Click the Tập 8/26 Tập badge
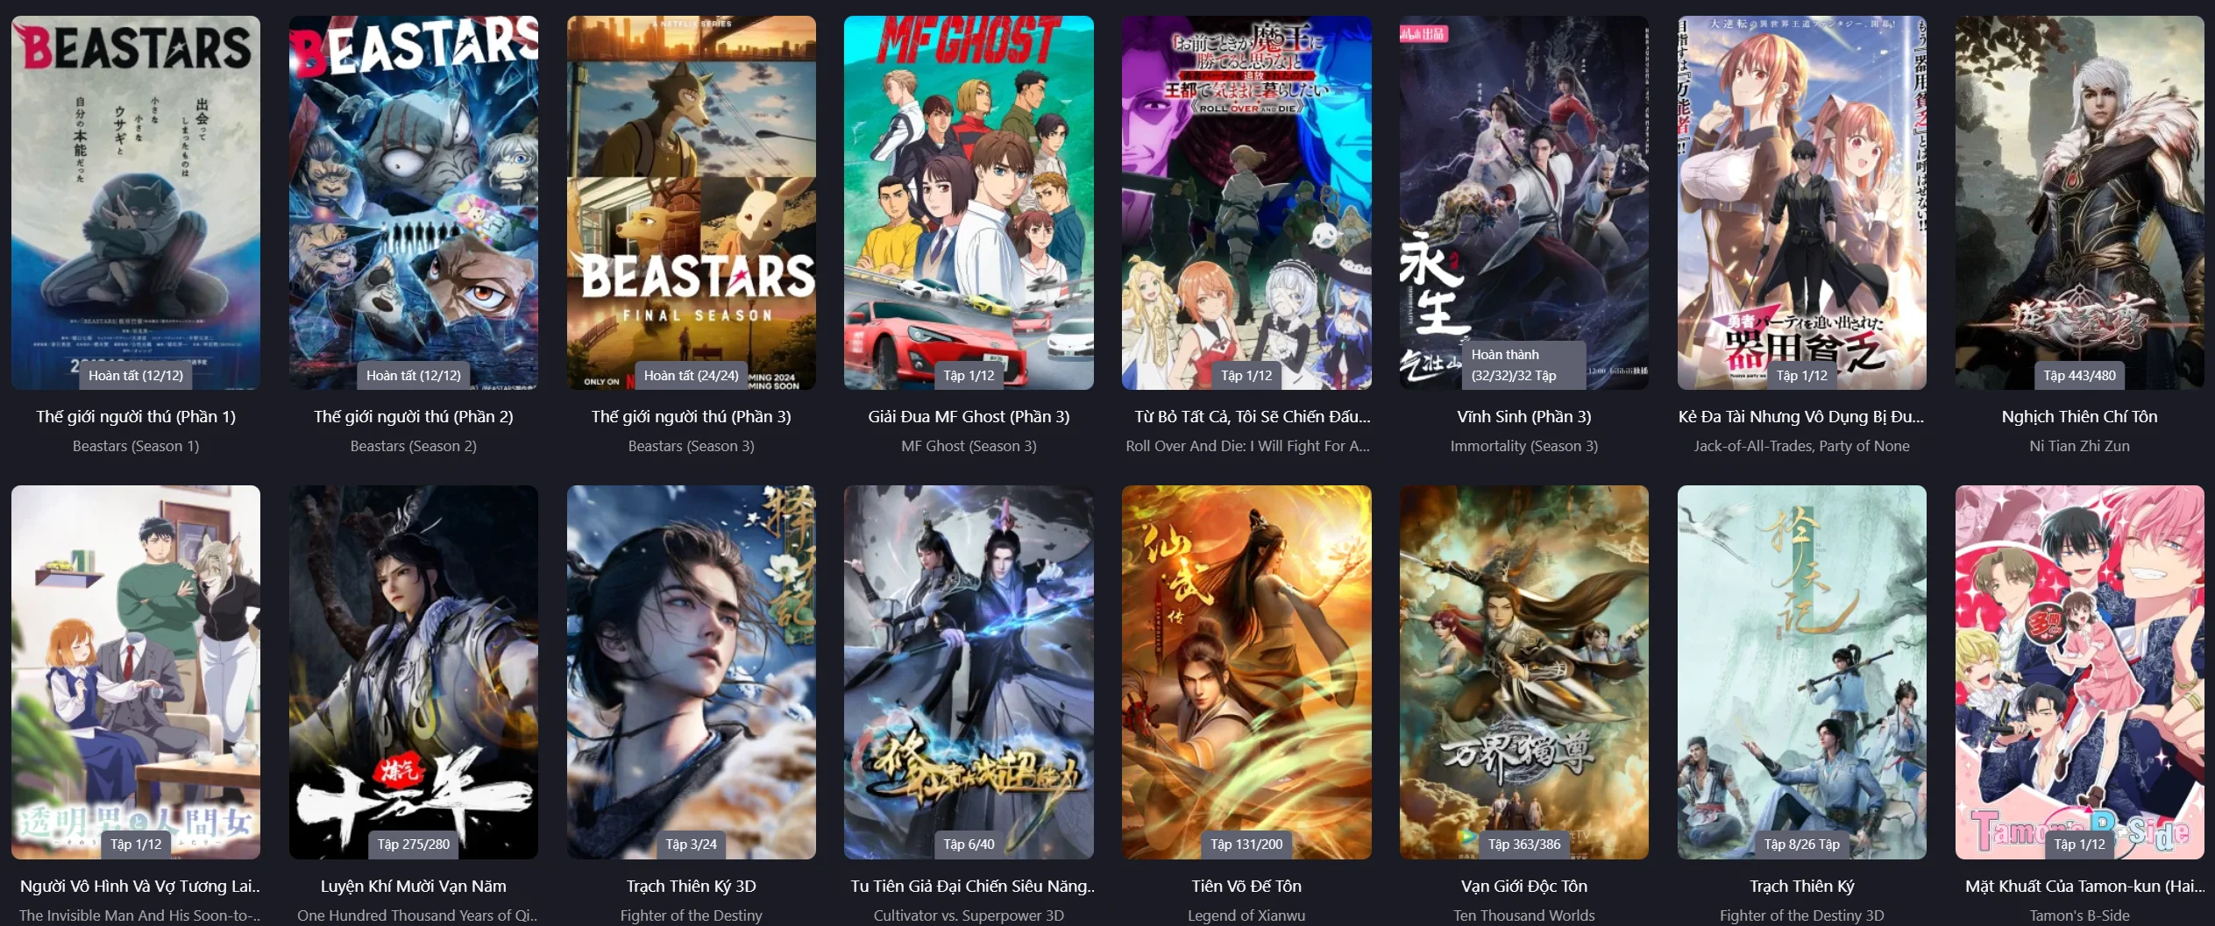Image resolution: width=2215 pixels, height=926 pixels. coord(1802,845)
